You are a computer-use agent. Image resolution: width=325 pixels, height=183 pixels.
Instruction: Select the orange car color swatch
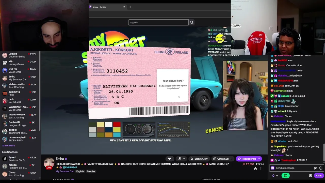click(x=109, y=135)
